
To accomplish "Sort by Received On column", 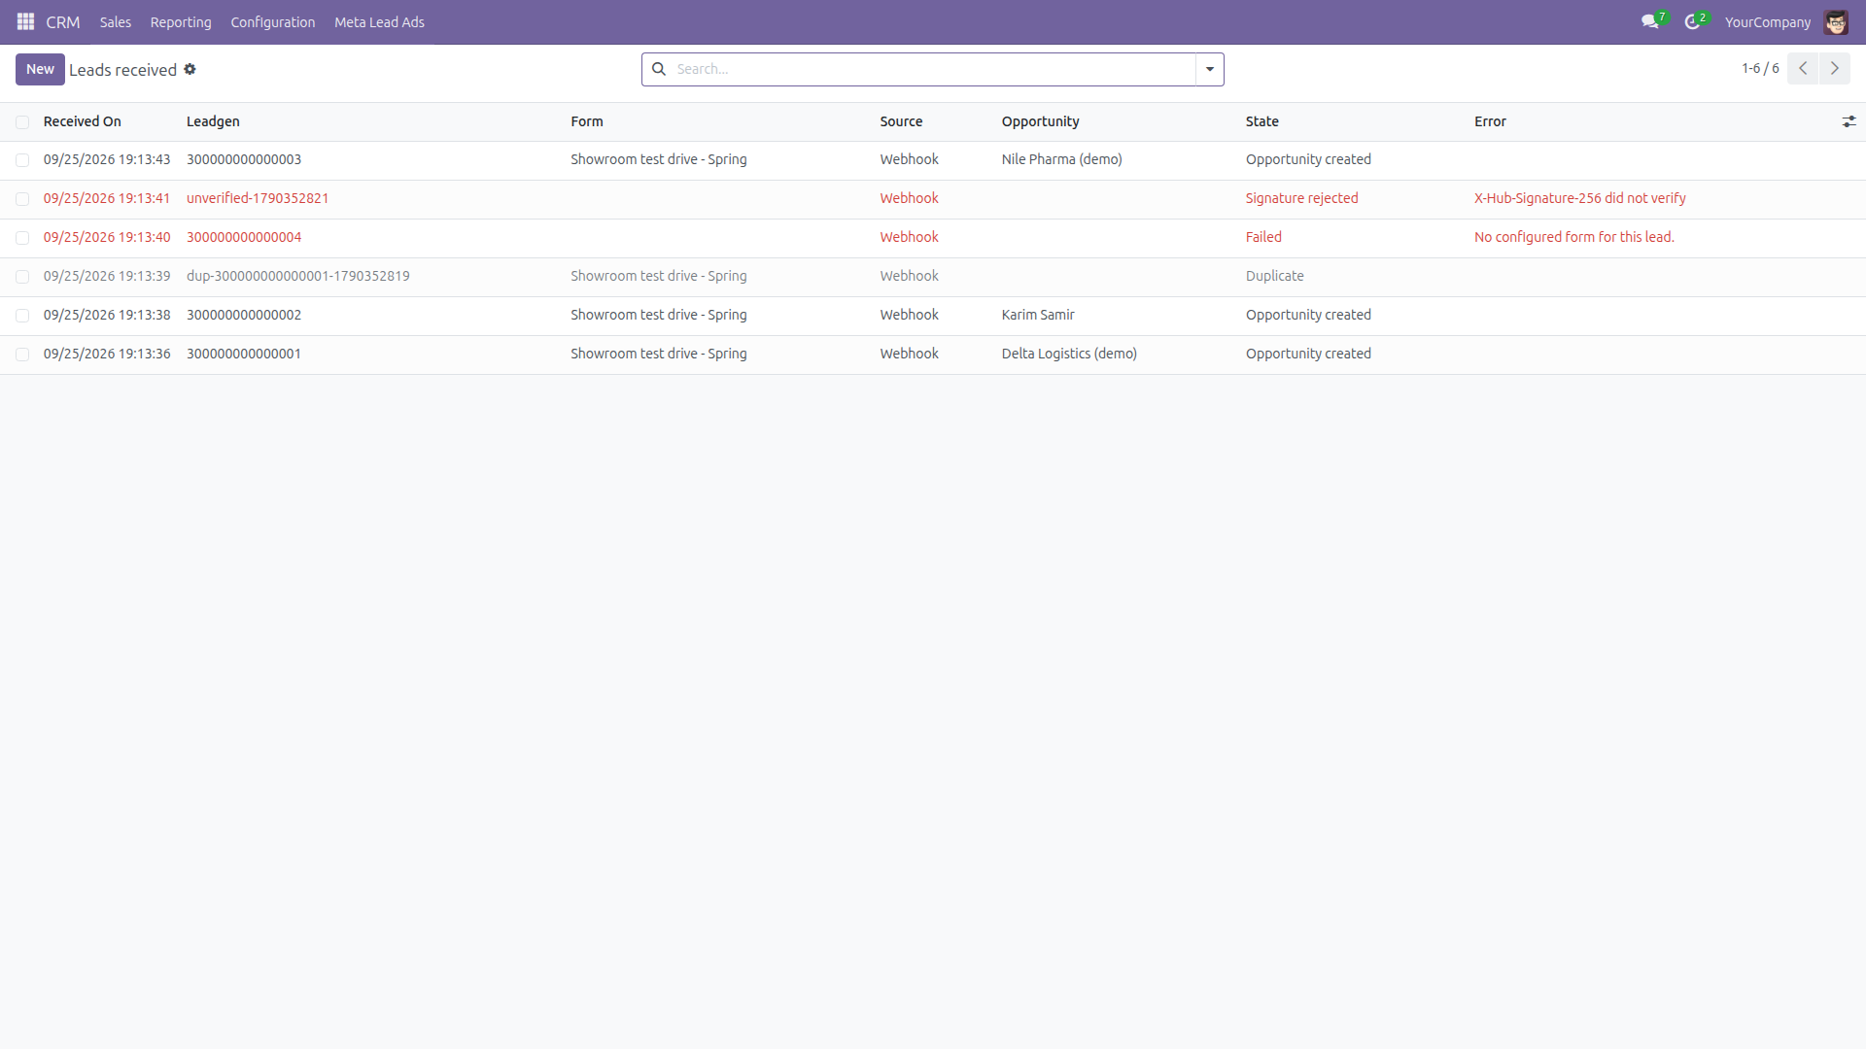I will [83, 121].
